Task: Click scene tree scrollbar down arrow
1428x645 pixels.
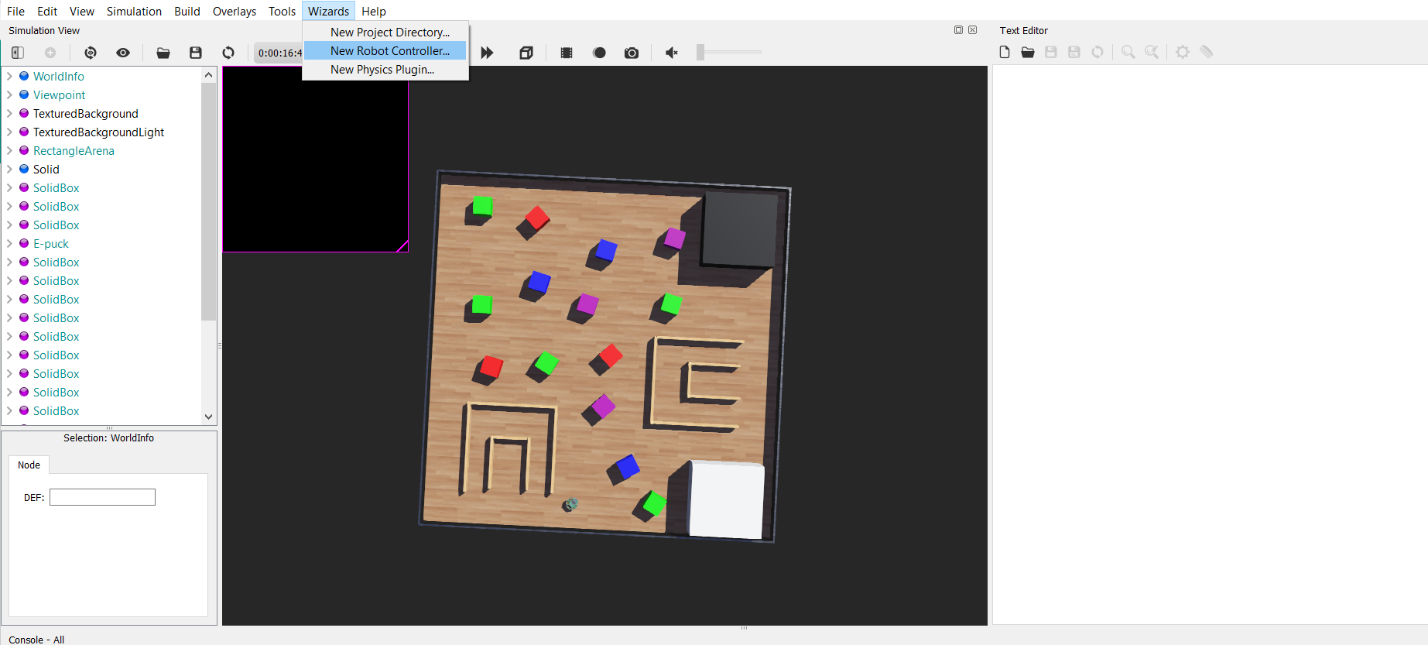Action: [208, 417]
